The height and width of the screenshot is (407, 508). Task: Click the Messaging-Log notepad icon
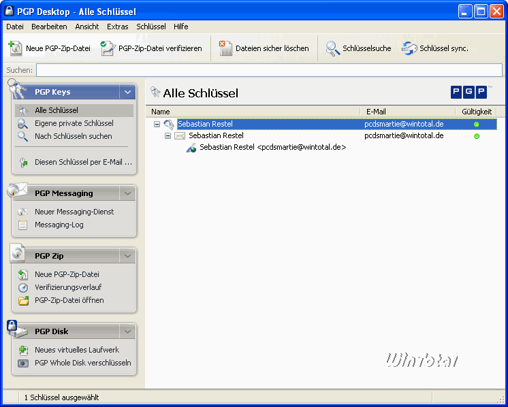(22, 225)
